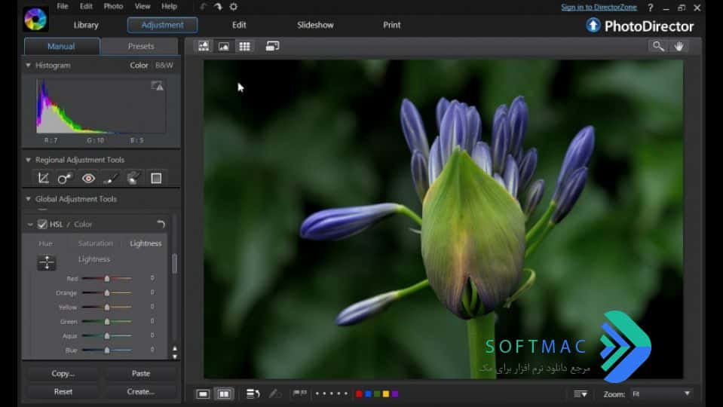Select the Spot Removal tool

(x=65, y=178)
